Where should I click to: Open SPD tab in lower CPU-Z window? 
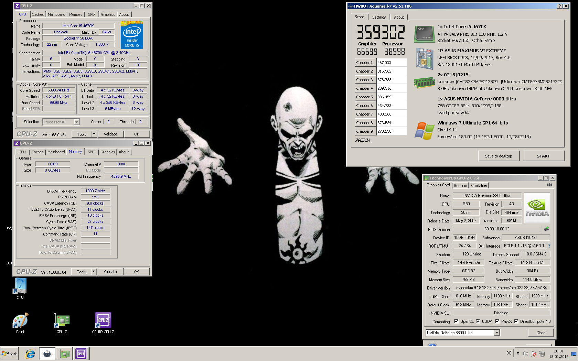(91, 152)
